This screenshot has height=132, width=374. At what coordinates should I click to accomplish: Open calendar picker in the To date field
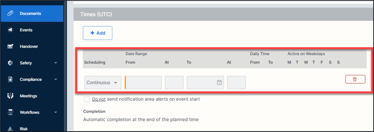(x=219, y=82)
